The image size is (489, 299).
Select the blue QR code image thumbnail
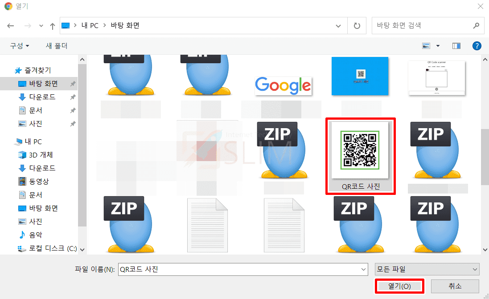pos(360,76)
